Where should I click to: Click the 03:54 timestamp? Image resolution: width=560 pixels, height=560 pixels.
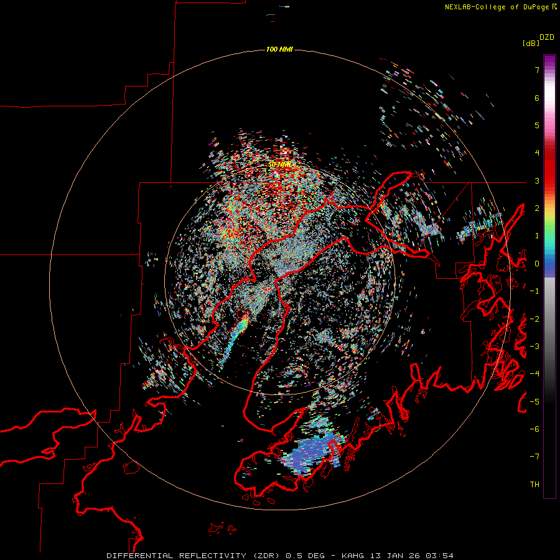(x=439, y=556)
